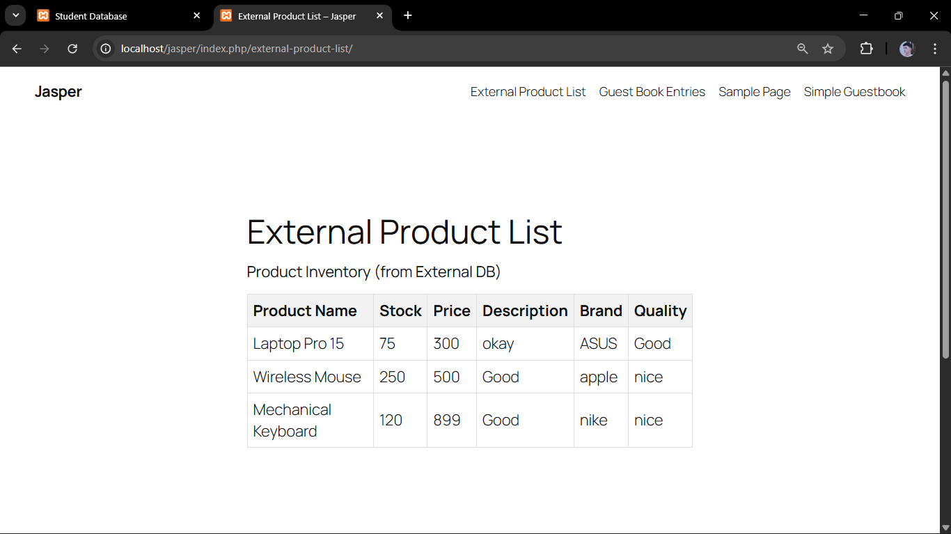Close the Student Database tab
Screen dimensions: 951x534
pos(197,15)
